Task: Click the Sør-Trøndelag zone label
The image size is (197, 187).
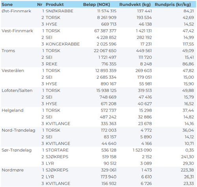Action: (x=17, y=150)
